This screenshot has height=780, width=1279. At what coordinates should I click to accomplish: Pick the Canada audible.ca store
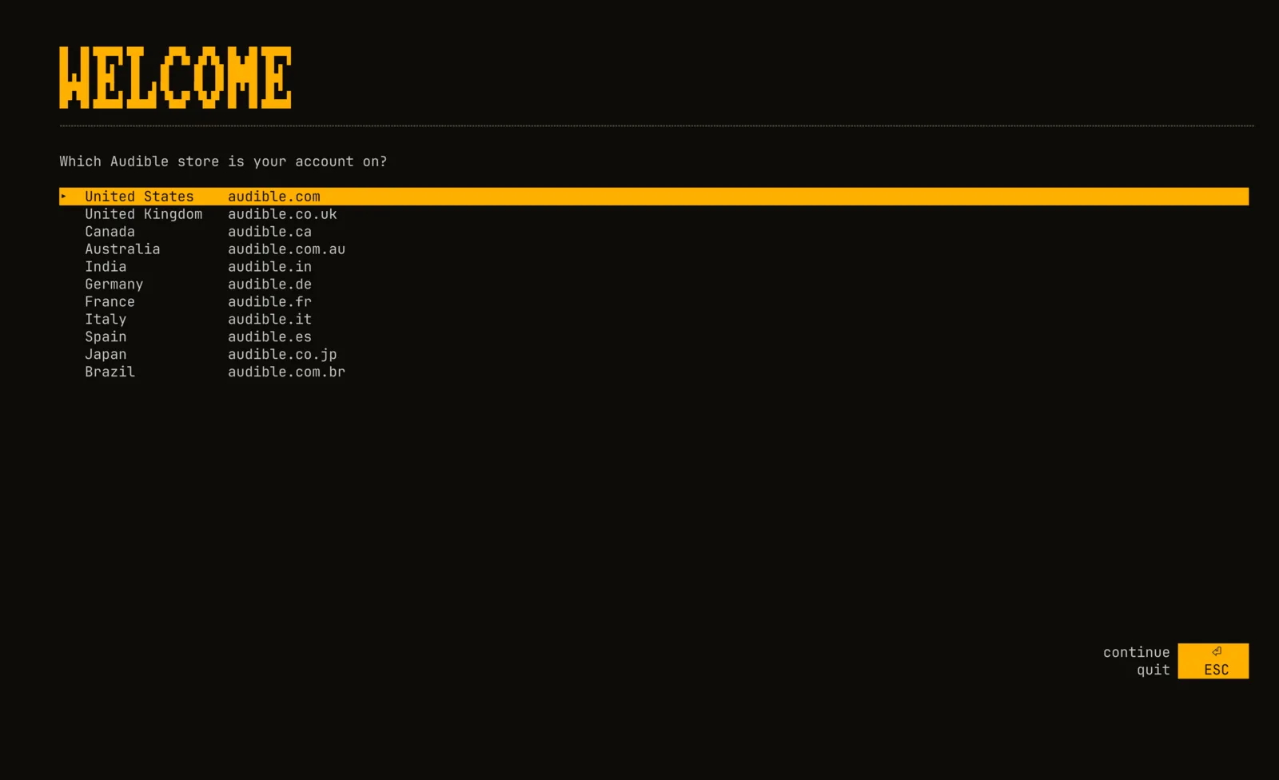click(x=654, y=232)
